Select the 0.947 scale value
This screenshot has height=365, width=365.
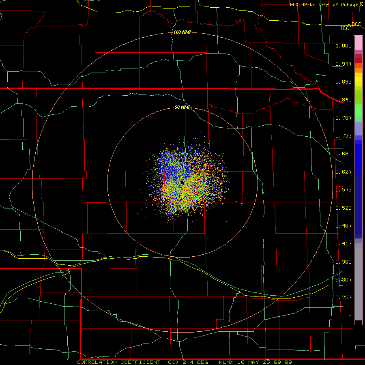tap(344, 64)
